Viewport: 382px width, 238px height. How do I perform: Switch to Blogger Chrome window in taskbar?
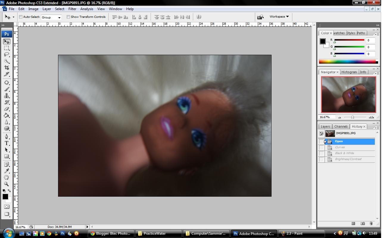tap(111, 234)
